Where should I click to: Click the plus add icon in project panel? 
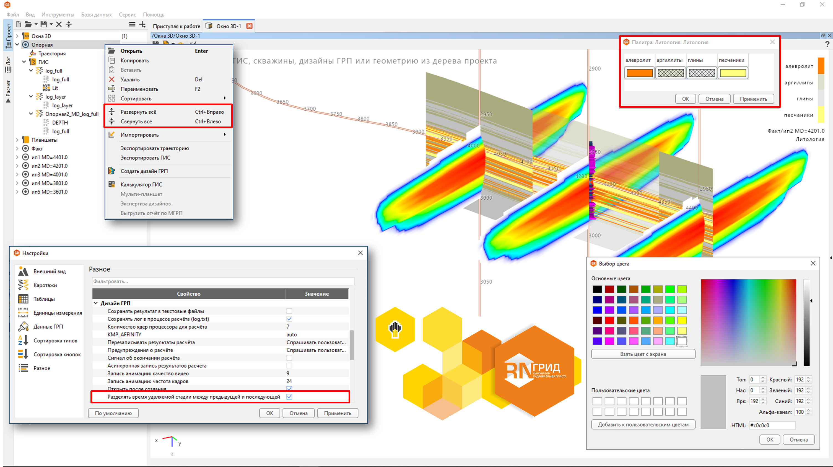click(x=142, y=24)
